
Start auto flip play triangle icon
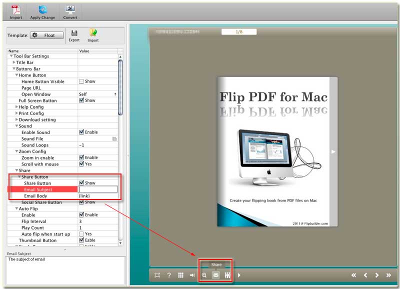coord(239,275)
